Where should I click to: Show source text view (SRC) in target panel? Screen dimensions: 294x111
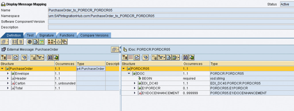[137, 57]
